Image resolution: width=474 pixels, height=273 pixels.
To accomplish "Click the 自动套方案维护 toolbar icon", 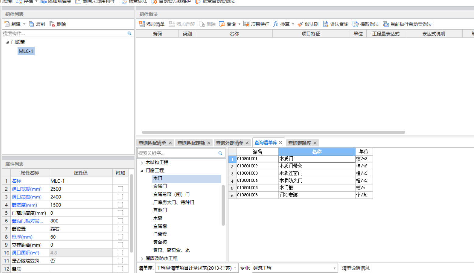I will [154, 2].
